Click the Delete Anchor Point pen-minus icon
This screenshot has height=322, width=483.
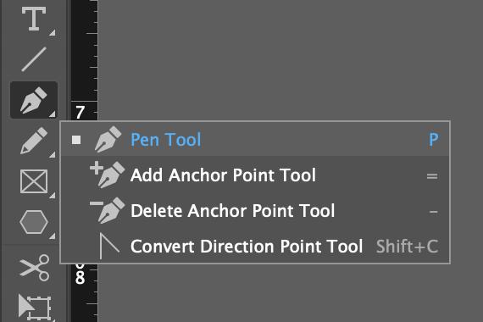coord(108,210)
